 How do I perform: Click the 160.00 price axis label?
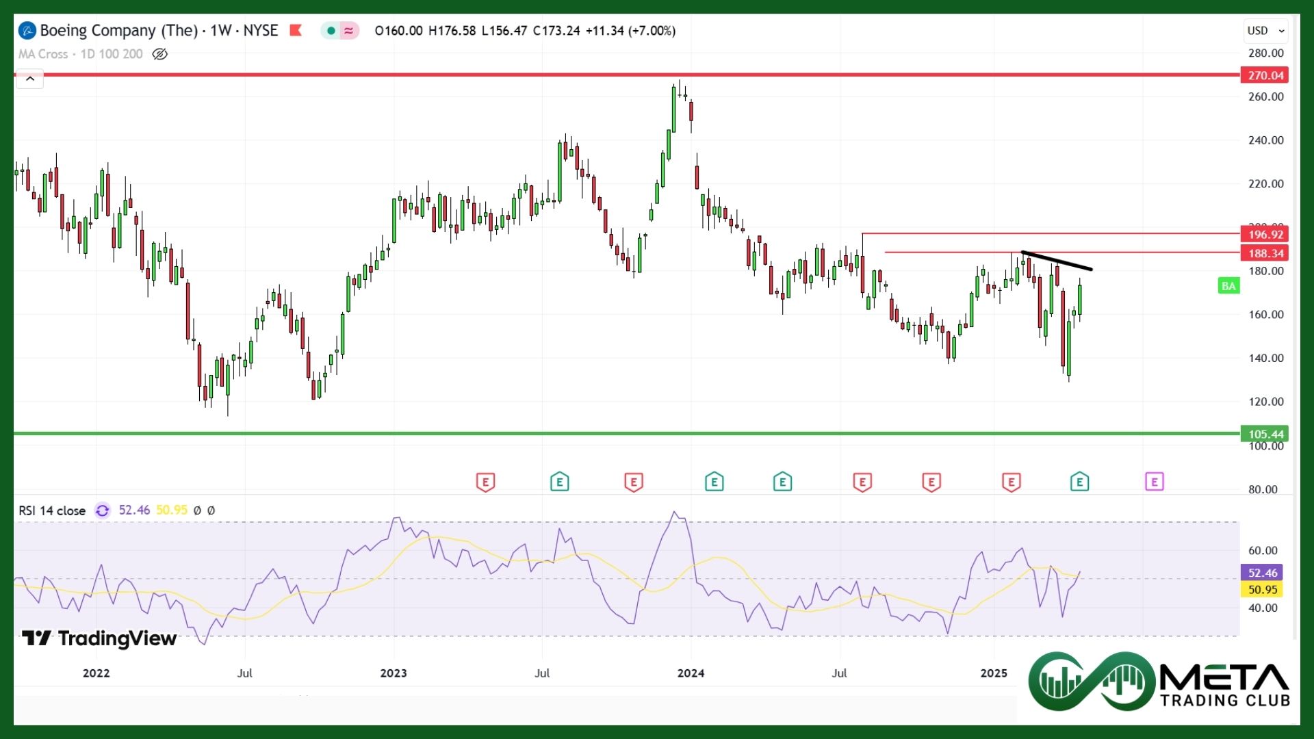point(1265,315)
